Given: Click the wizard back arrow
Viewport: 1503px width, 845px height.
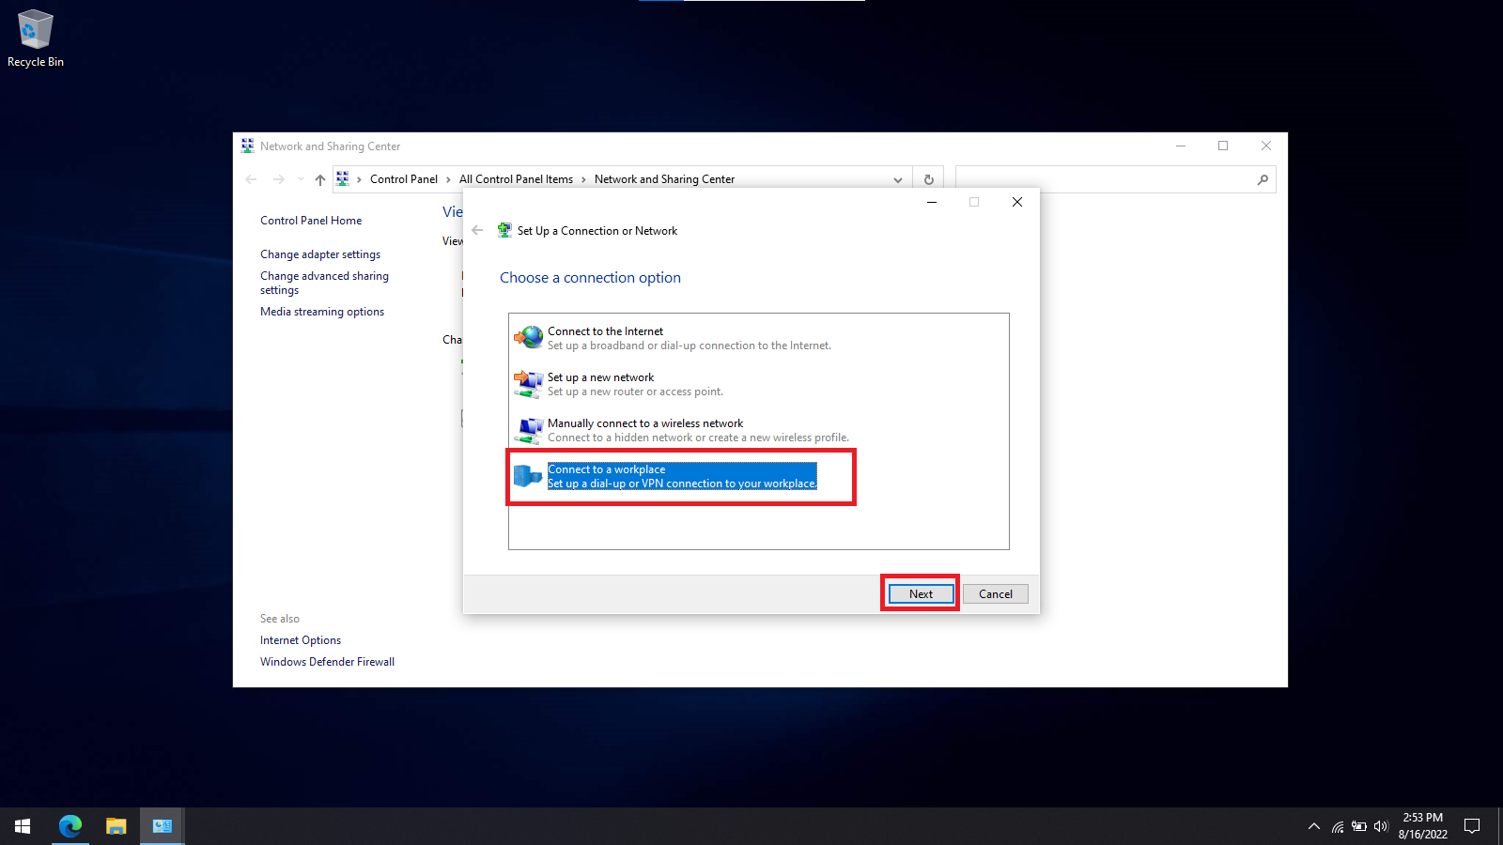Looking at the screenshot, I should [x=477, y=230].
